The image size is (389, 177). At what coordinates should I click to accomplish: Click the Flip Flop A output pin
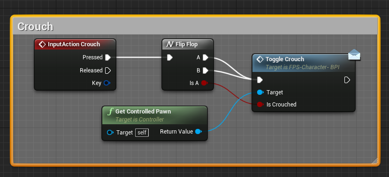206,57
